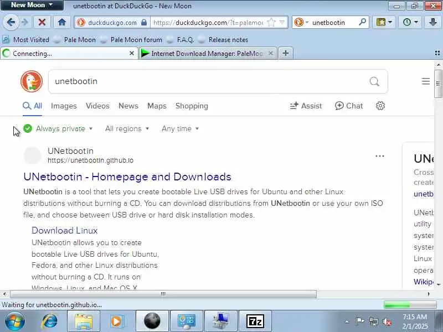Image resolution: width=443 pixels, height=332 pixels.
Task: Open the DuckDuckGo hamburger menu
Action: (x=426, y=81)
